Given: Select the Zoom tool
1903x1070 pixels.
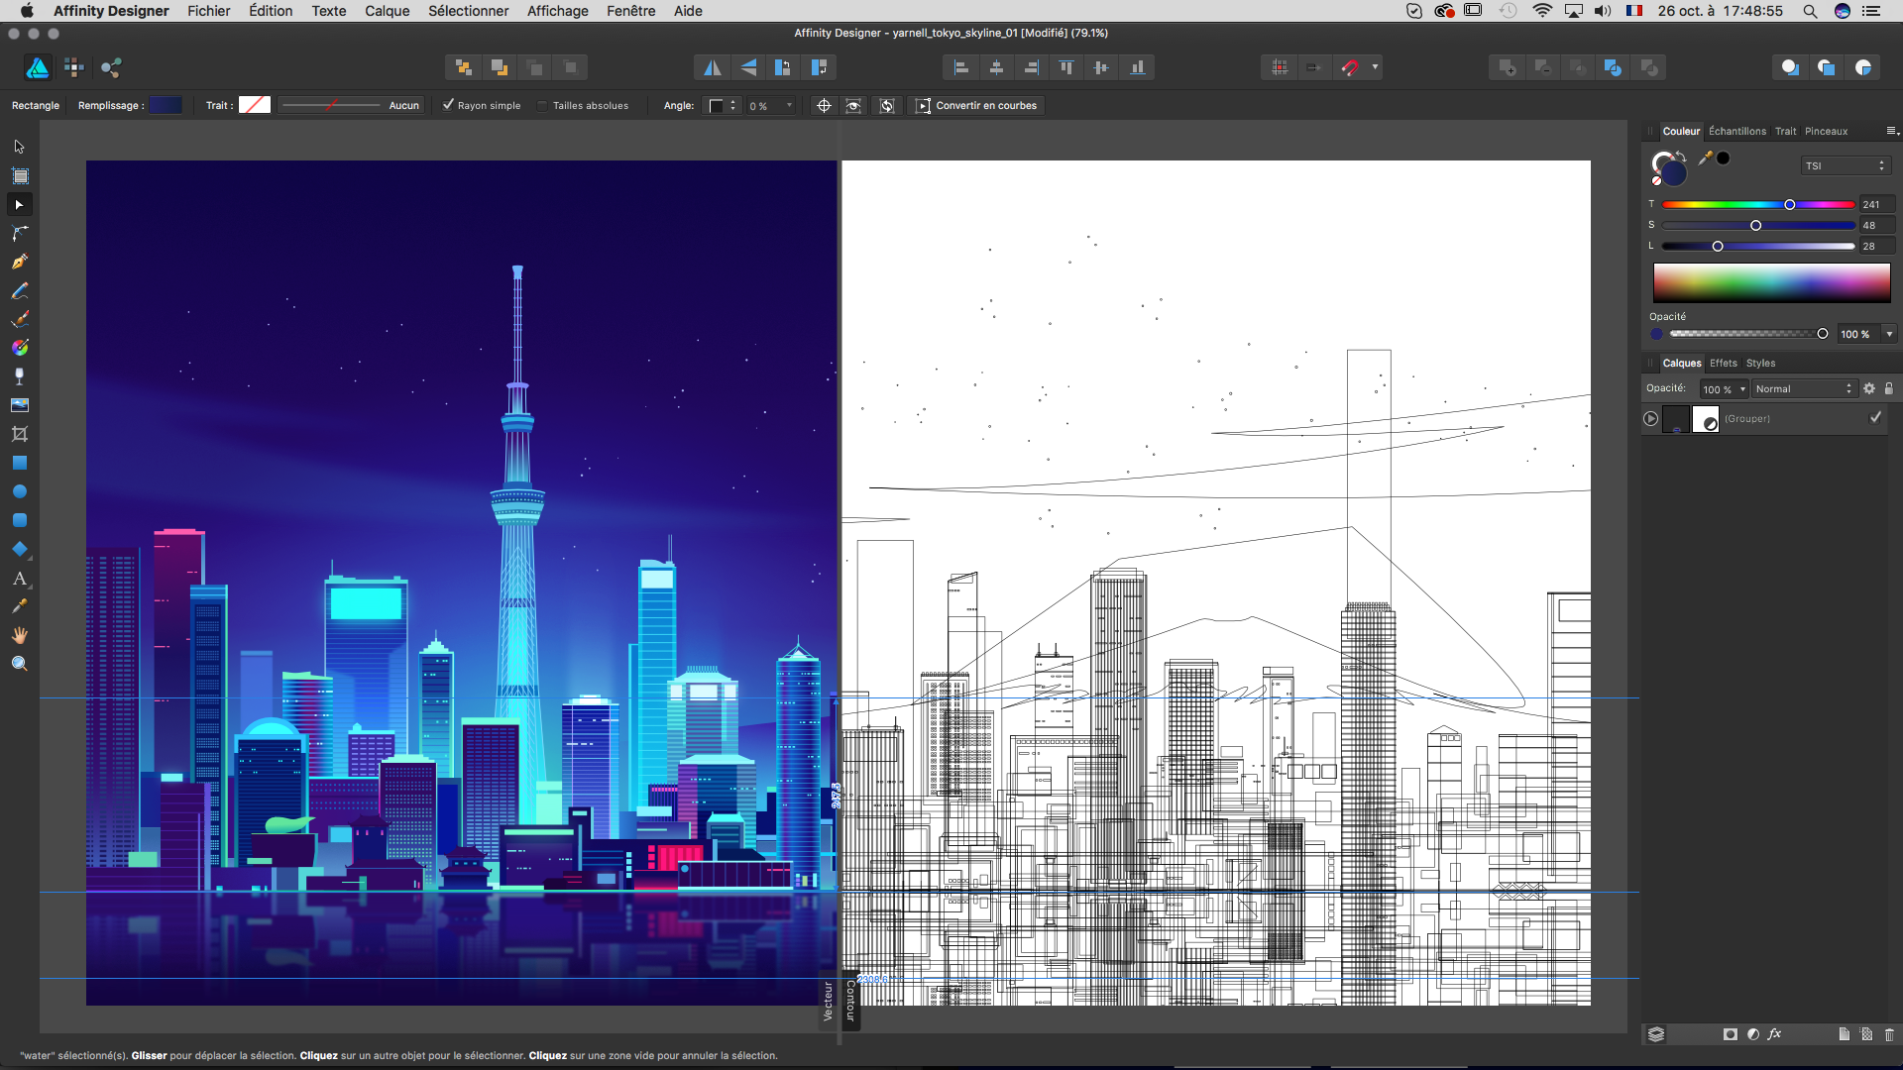Looking at the screenshot, I should (x=20, y=665).
